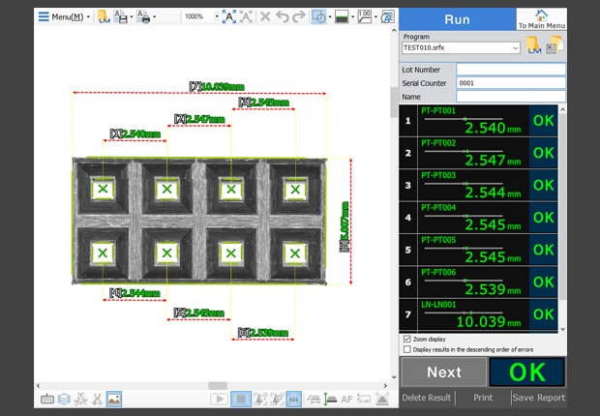Click Delete Result
The image size is (600, 416).
coord(427,398)
